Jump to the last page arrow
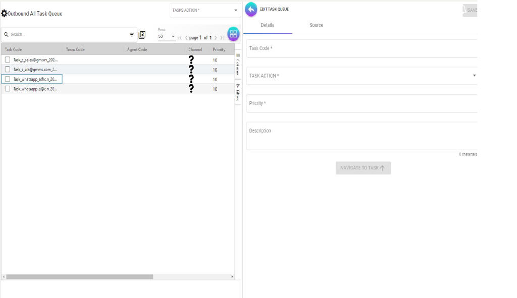The image size is (517, 298). point(222,38)
